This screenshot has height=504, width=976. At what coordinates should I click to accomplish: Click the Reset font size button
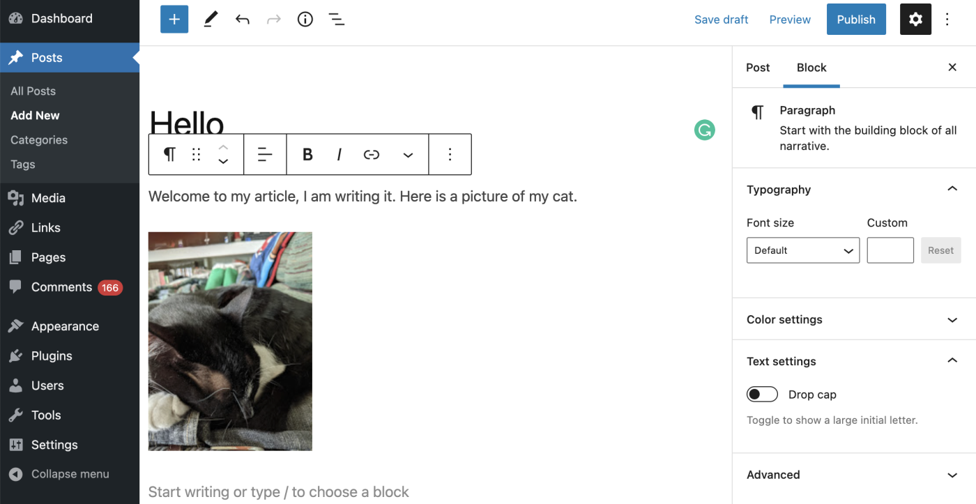pyautogui.click(x=940, y=250)
